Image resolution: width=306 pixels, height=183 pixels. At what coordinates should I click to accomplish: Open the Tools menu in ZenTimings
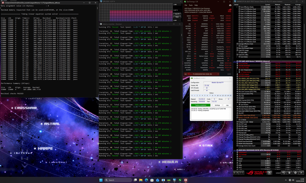pos(190,5)
